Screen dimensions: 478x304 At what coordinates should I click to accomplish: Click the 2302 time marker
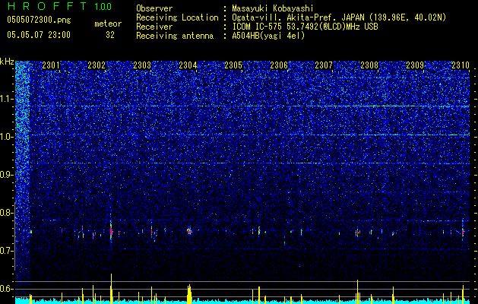[x=97, y=65]
